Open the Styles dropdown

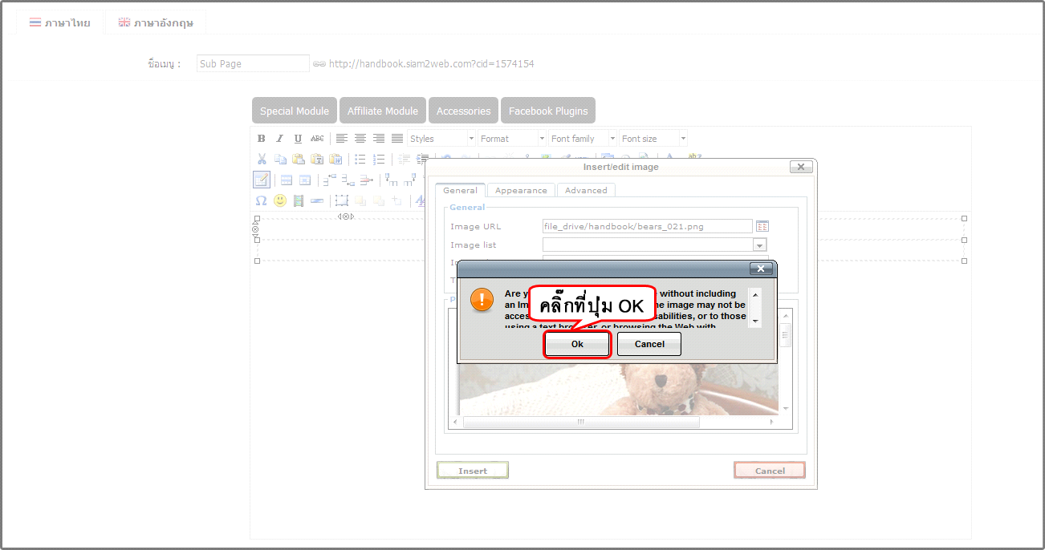coord(441,139)
